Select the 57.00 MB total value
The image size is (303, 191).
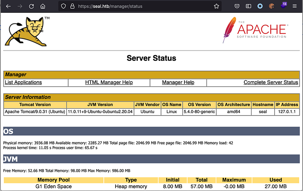tap(201, 186)
